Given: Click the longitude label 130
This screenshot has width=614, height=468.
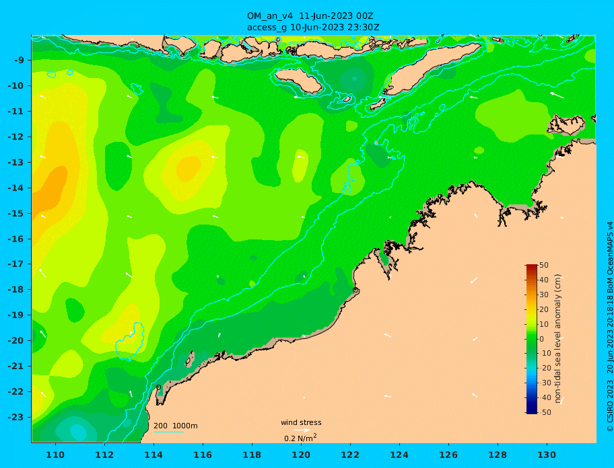Looking at the screenshot, I should click(x=547, y=455).
